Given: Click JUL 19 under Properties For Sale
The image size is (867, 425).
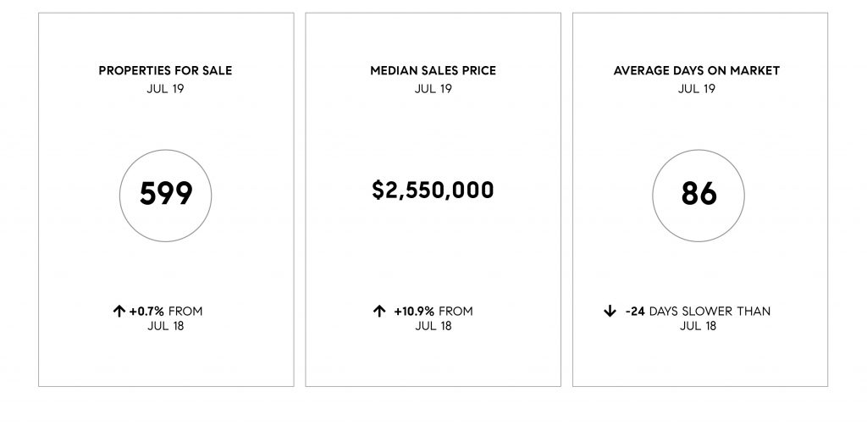Looking at the screenshot, I should coord(165,88).
